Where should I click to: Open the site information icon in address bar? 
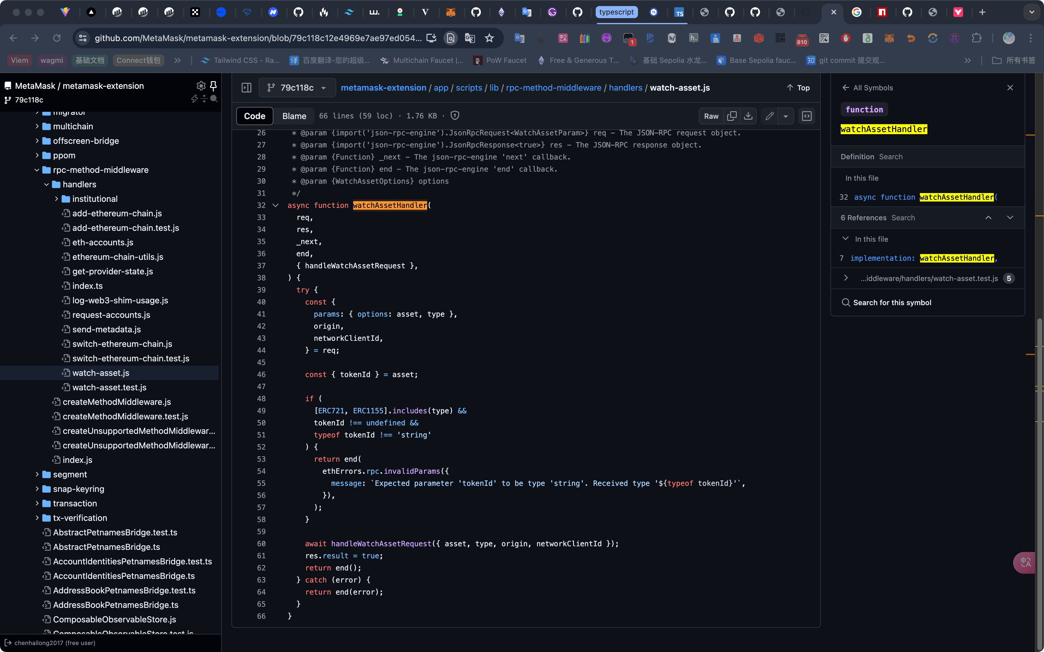click(83, 38)
